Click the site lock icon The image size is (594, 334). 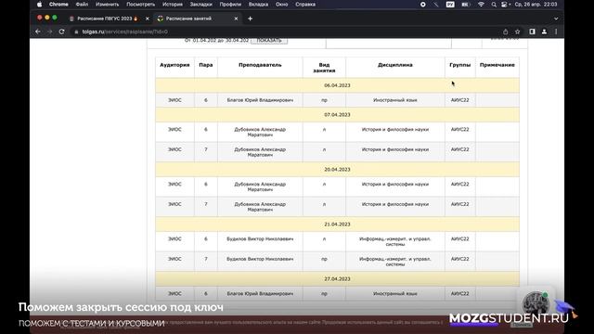[76, 32]
